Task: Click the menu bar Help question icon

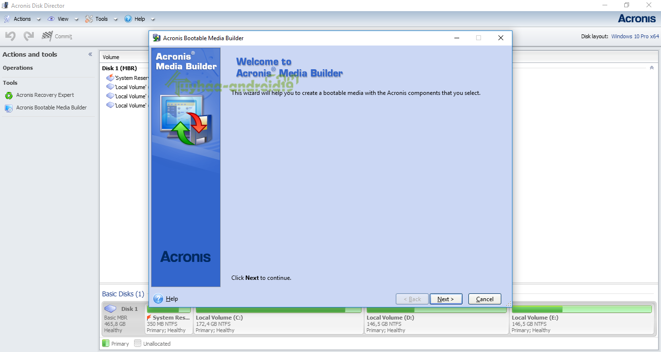Action: tap(128, 19)
